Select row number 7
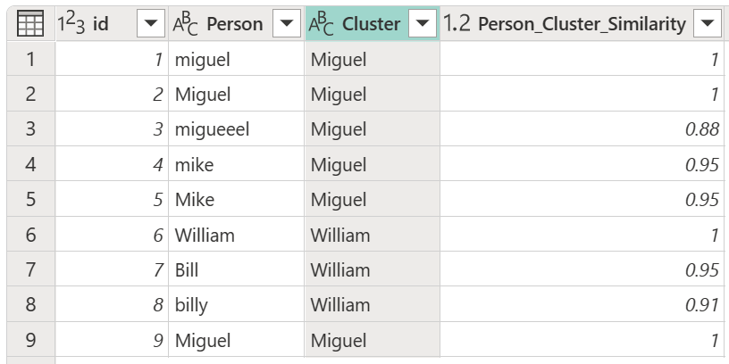The width and height of the screenshot is (729, 364). point(29,270)
